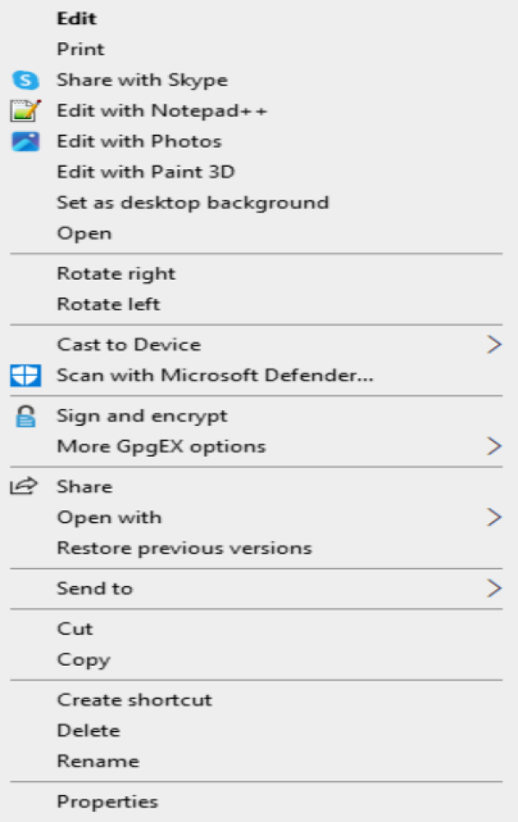The image size is (518, 822).
Task: Click the Sign and encrypt padlock icon
Action: [25, 417]
